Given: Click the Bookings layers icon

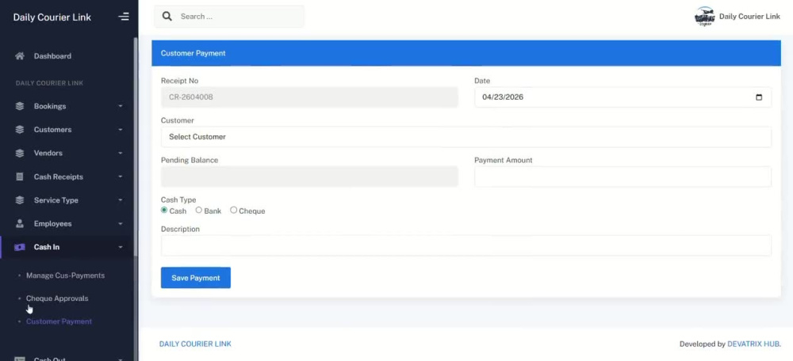Looking at the screenshot, I should coord(20,106).
